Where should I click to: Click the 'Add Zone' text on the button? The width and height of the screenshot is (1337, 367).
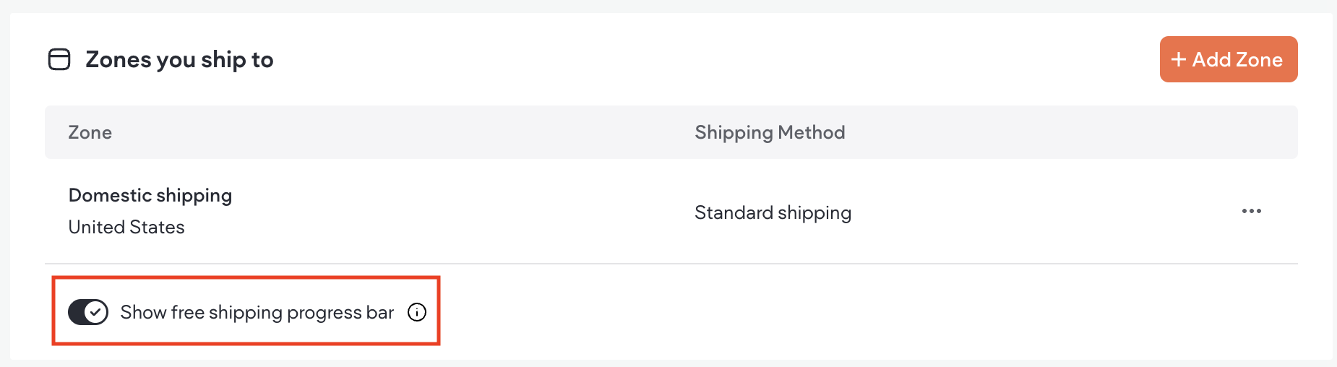coord(1237,59)
